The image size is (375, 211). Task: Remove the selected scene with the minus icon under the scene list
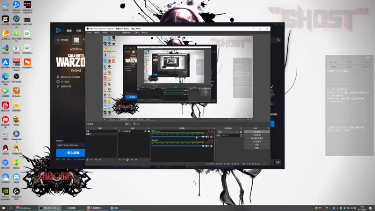pyautogui.click(x=91, y=159)
